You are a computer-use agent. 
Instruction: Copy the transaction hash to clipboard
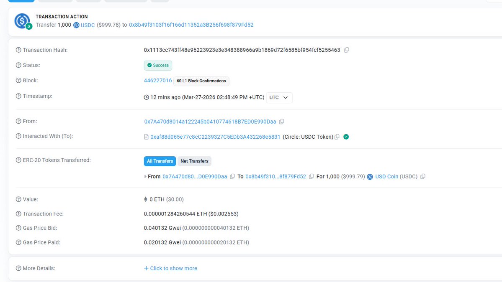tap(346, 50)
